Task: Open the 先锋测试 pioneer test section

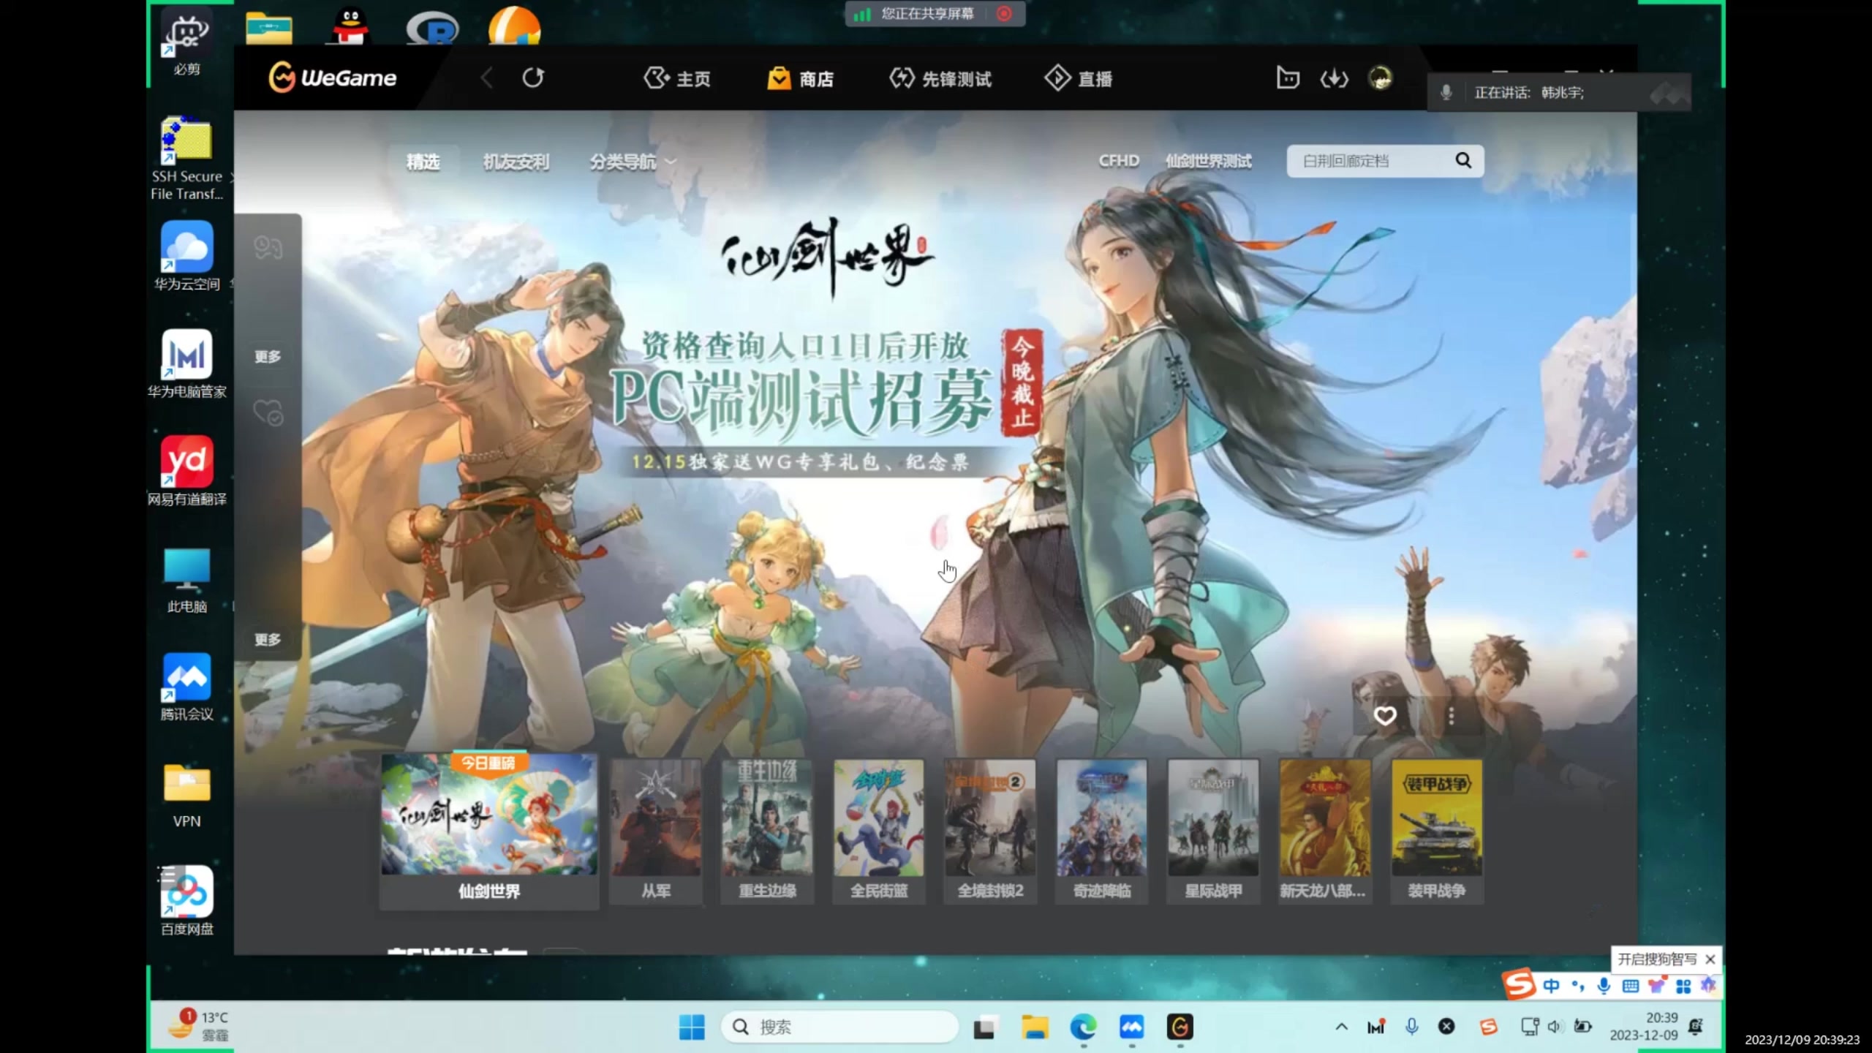Action: pos(940,78)
